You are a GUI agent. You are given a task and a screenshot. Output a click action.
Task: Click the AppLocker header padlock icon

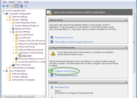point(49,13)
